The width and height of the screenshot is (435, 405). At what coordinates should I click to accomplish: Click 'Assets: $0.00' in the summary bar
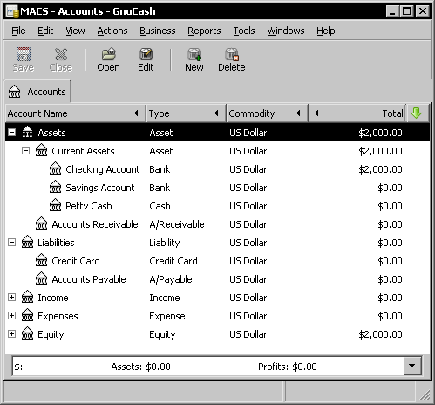click(140, 367)
